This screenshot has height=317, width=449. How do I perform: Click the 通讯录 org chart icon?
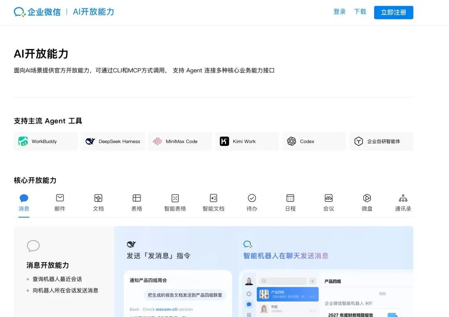[403, 198]
